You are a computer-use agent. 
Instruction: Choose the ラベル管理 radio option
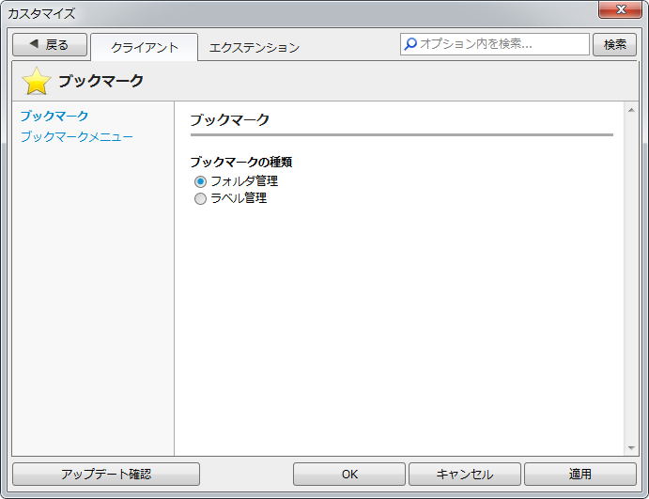pyautogui.click(x=200, y=199)
